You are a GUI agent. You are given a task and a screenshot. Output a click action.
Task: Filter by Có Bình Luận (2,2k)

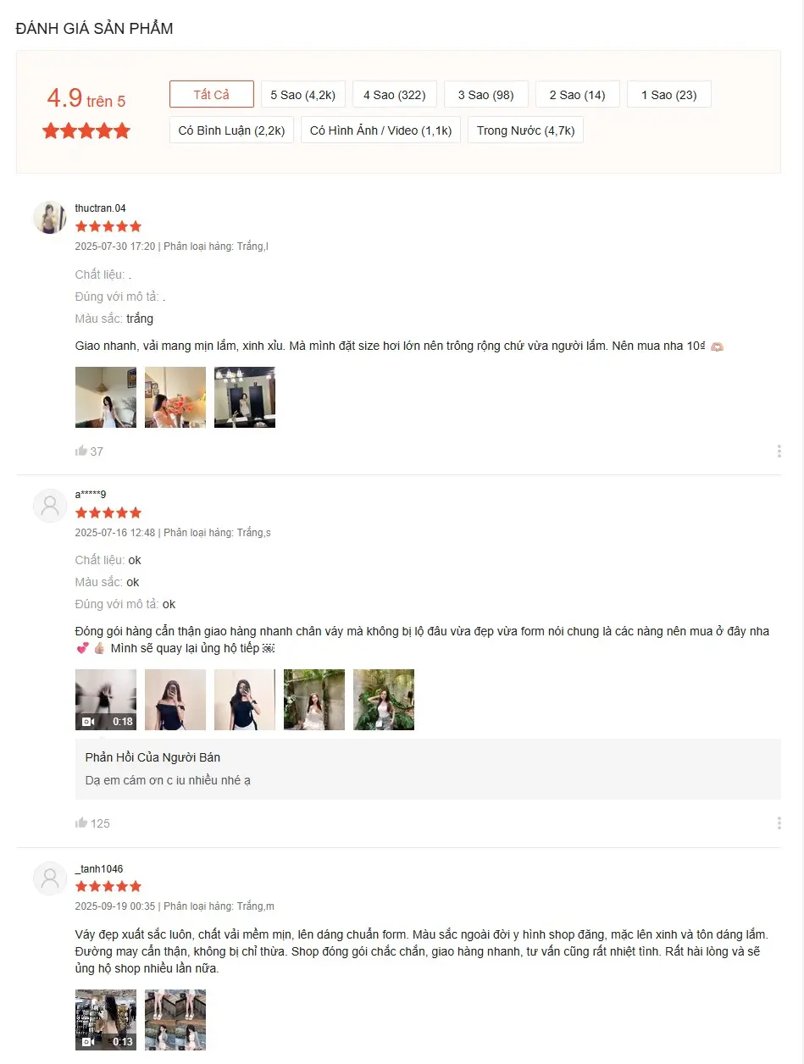coord(232,130)
